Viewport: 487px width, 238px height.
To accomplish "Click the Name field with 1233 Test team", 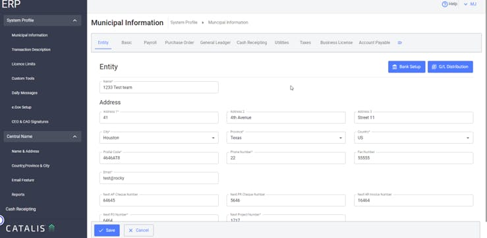I will (159, 87).
